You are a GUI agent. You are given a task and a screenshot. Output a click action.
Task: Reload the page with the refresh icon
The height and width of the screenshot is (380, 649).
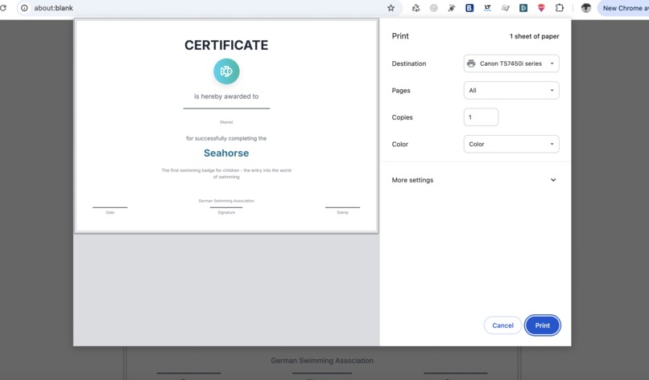point(3,8)
